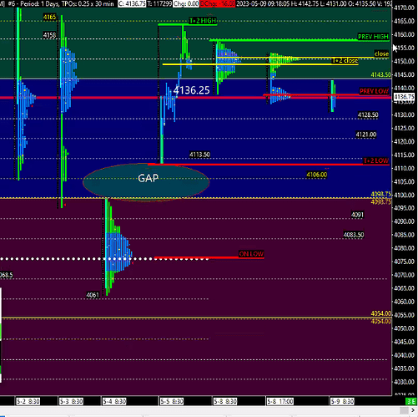
Task: Click the 4136.75 current price tag on axis
Action: 404,97
